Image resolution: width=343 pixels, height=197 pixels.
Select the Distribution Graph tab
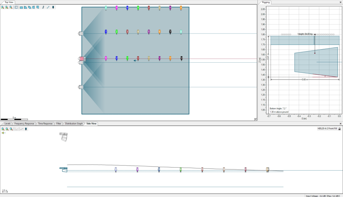(x=73, y=124)
